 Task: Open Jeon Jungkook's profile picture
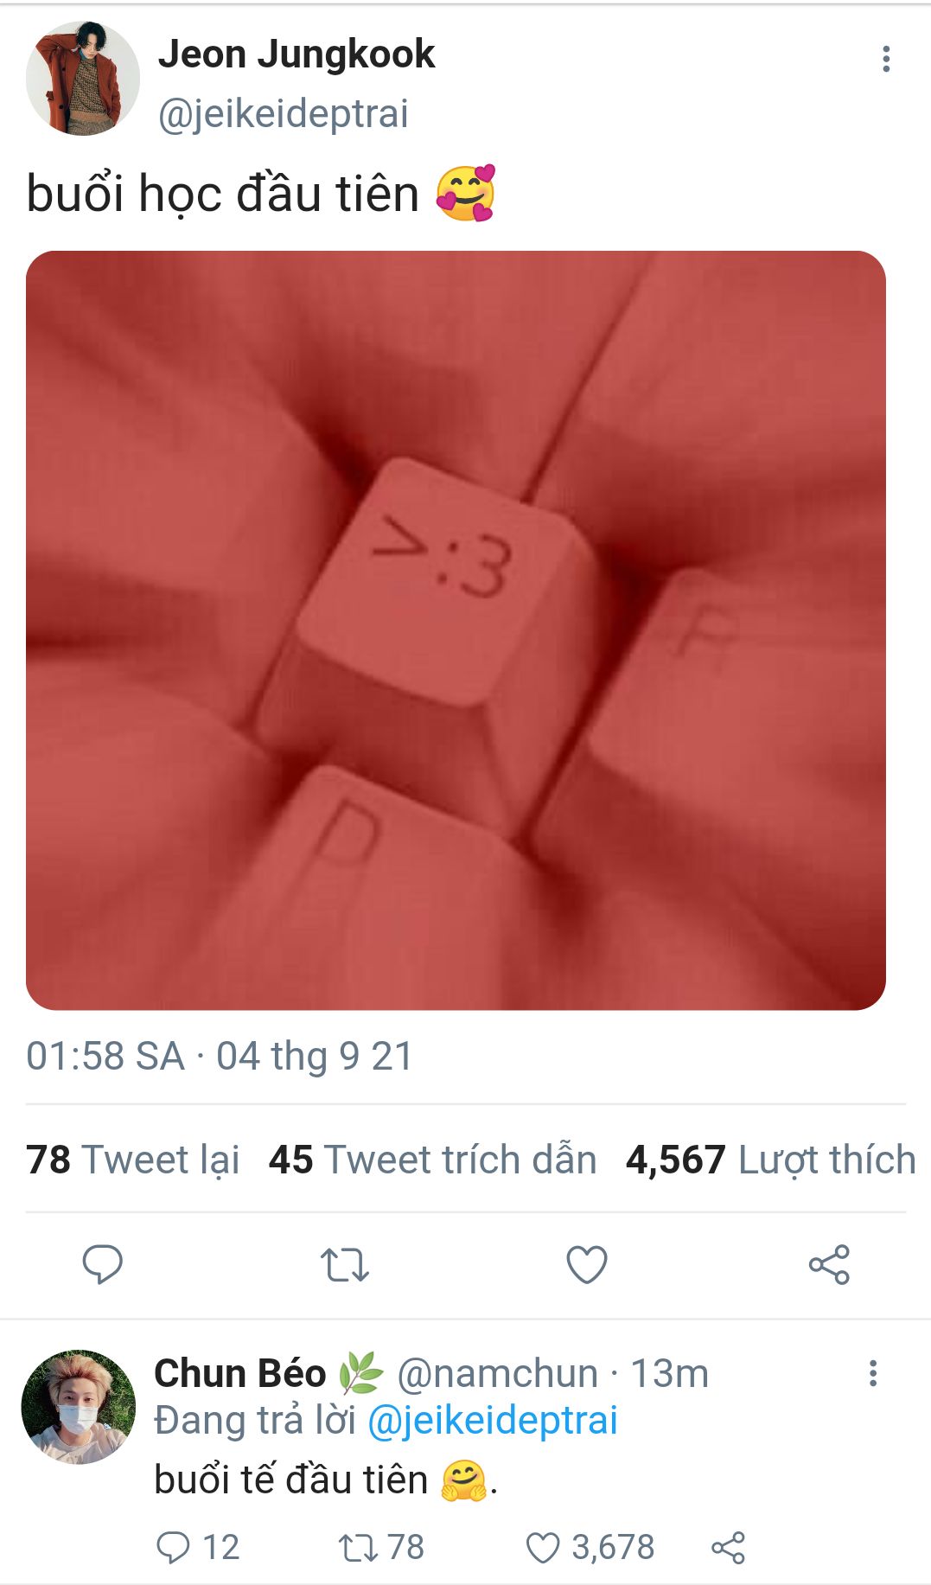click(x=83, y=79)
